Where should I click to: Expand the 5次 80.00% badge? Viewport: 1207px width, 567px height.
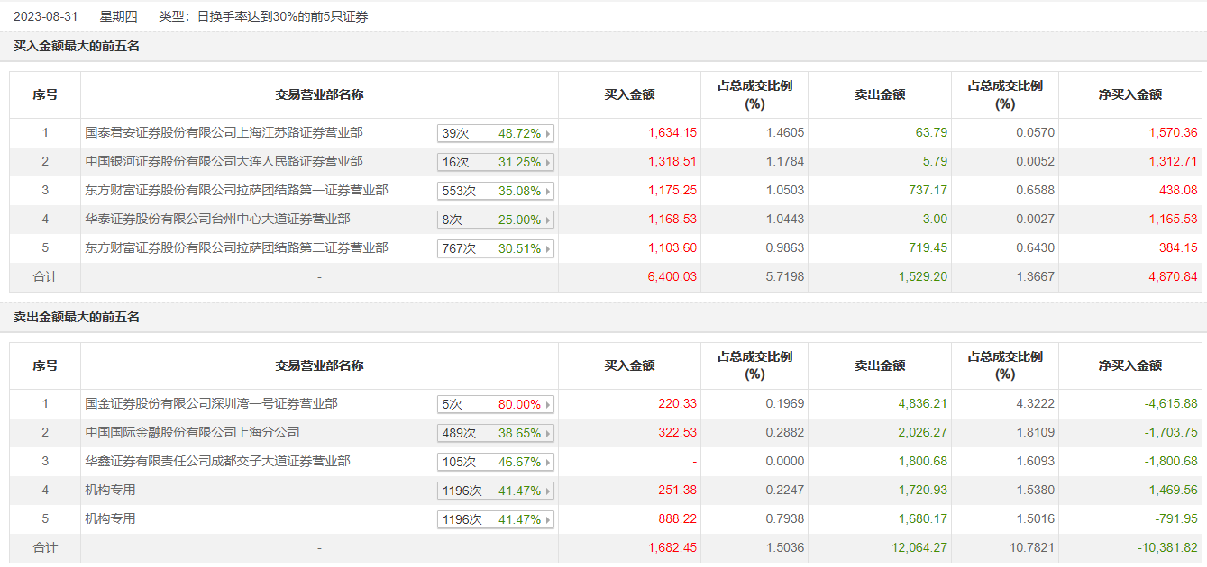496,404
